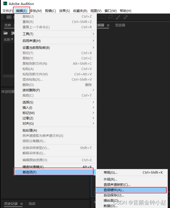Select 常规(G)... in preferences submenu
The image size is (170, 208).
[132, 172]
